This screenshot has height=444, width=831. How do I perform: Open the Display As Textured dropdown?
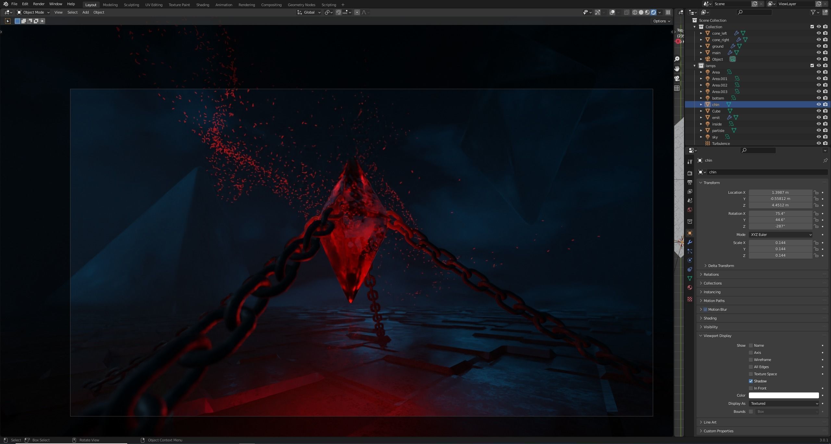[784, 403]
